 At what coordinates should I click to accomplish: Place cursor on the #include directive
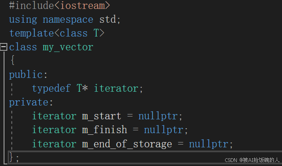[x=31, y=6]
